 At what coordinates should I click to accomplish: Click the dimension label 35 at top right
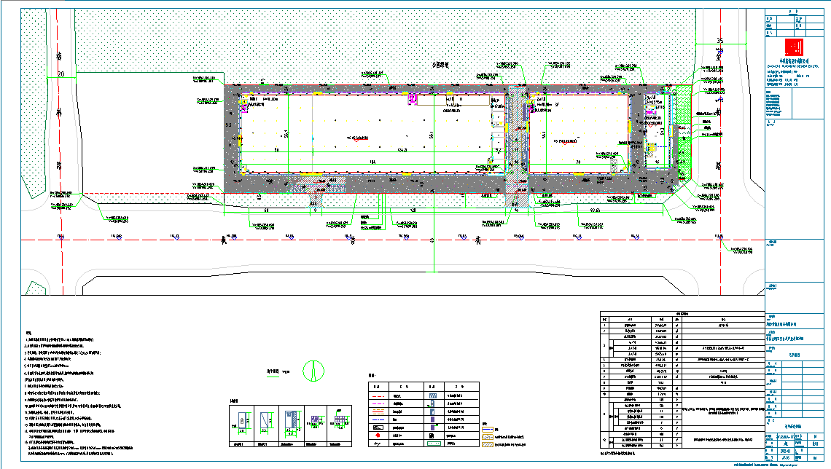[x=719, y=40]
